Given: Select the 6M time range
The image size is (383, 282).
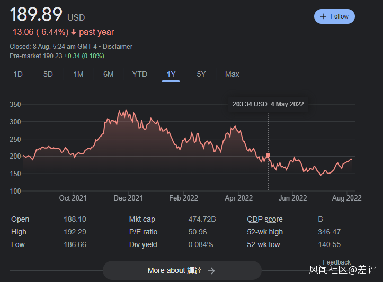Looking at the screenshot, I should pyautogui.click(x=109, y=75).
